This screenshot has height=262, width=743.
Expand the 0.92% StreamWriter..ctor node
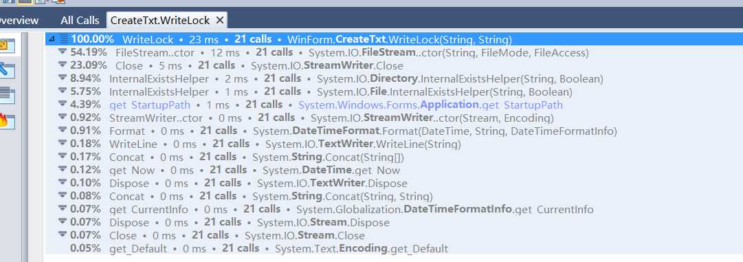(x=62, y=117)
